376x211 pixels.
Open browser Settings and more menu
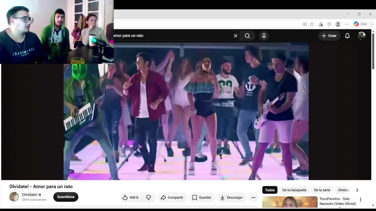click(347, 24)
